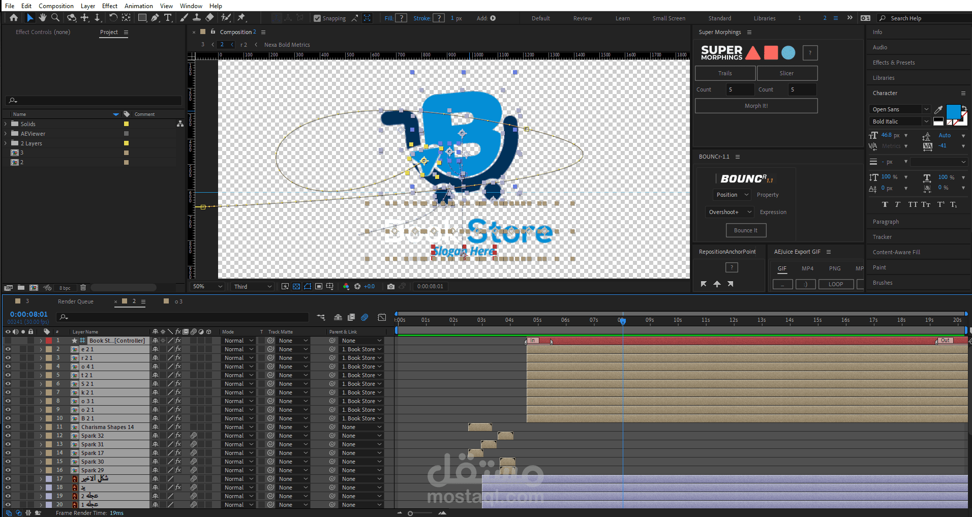Go to the Home screen icon
972x517 pixels.
[14, 18]
